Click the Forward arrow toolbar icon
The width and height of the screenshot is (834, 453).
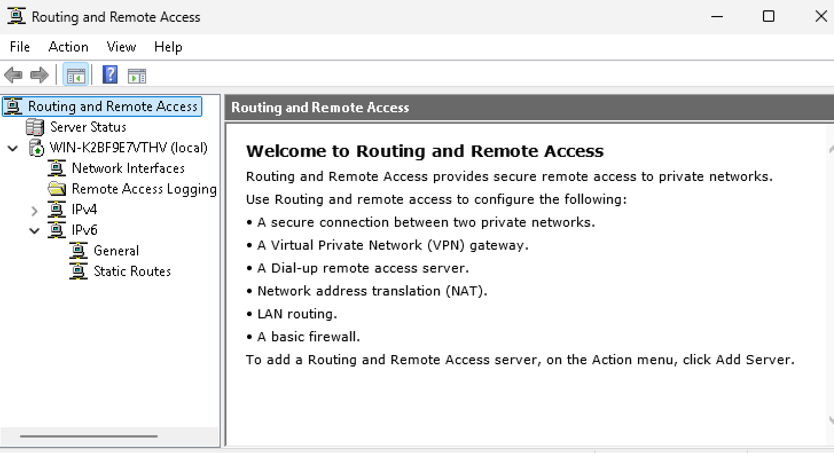39,75
